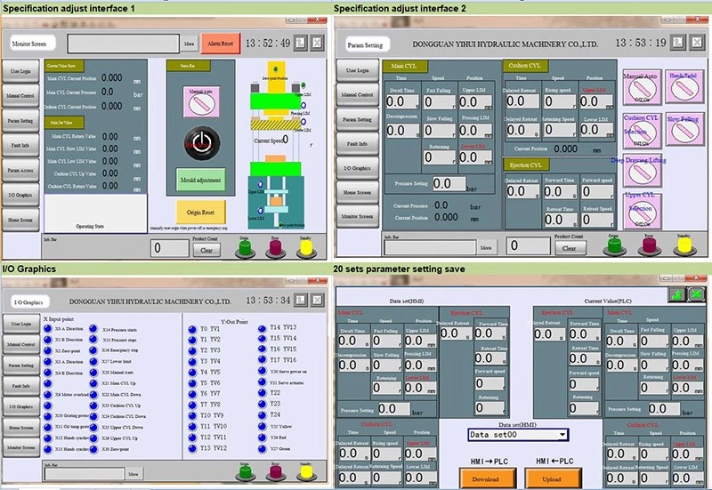Viewport: 712px width, 490px height.
Task: Open the Data set00 dropdown
Action: click(x=518, y=435)
